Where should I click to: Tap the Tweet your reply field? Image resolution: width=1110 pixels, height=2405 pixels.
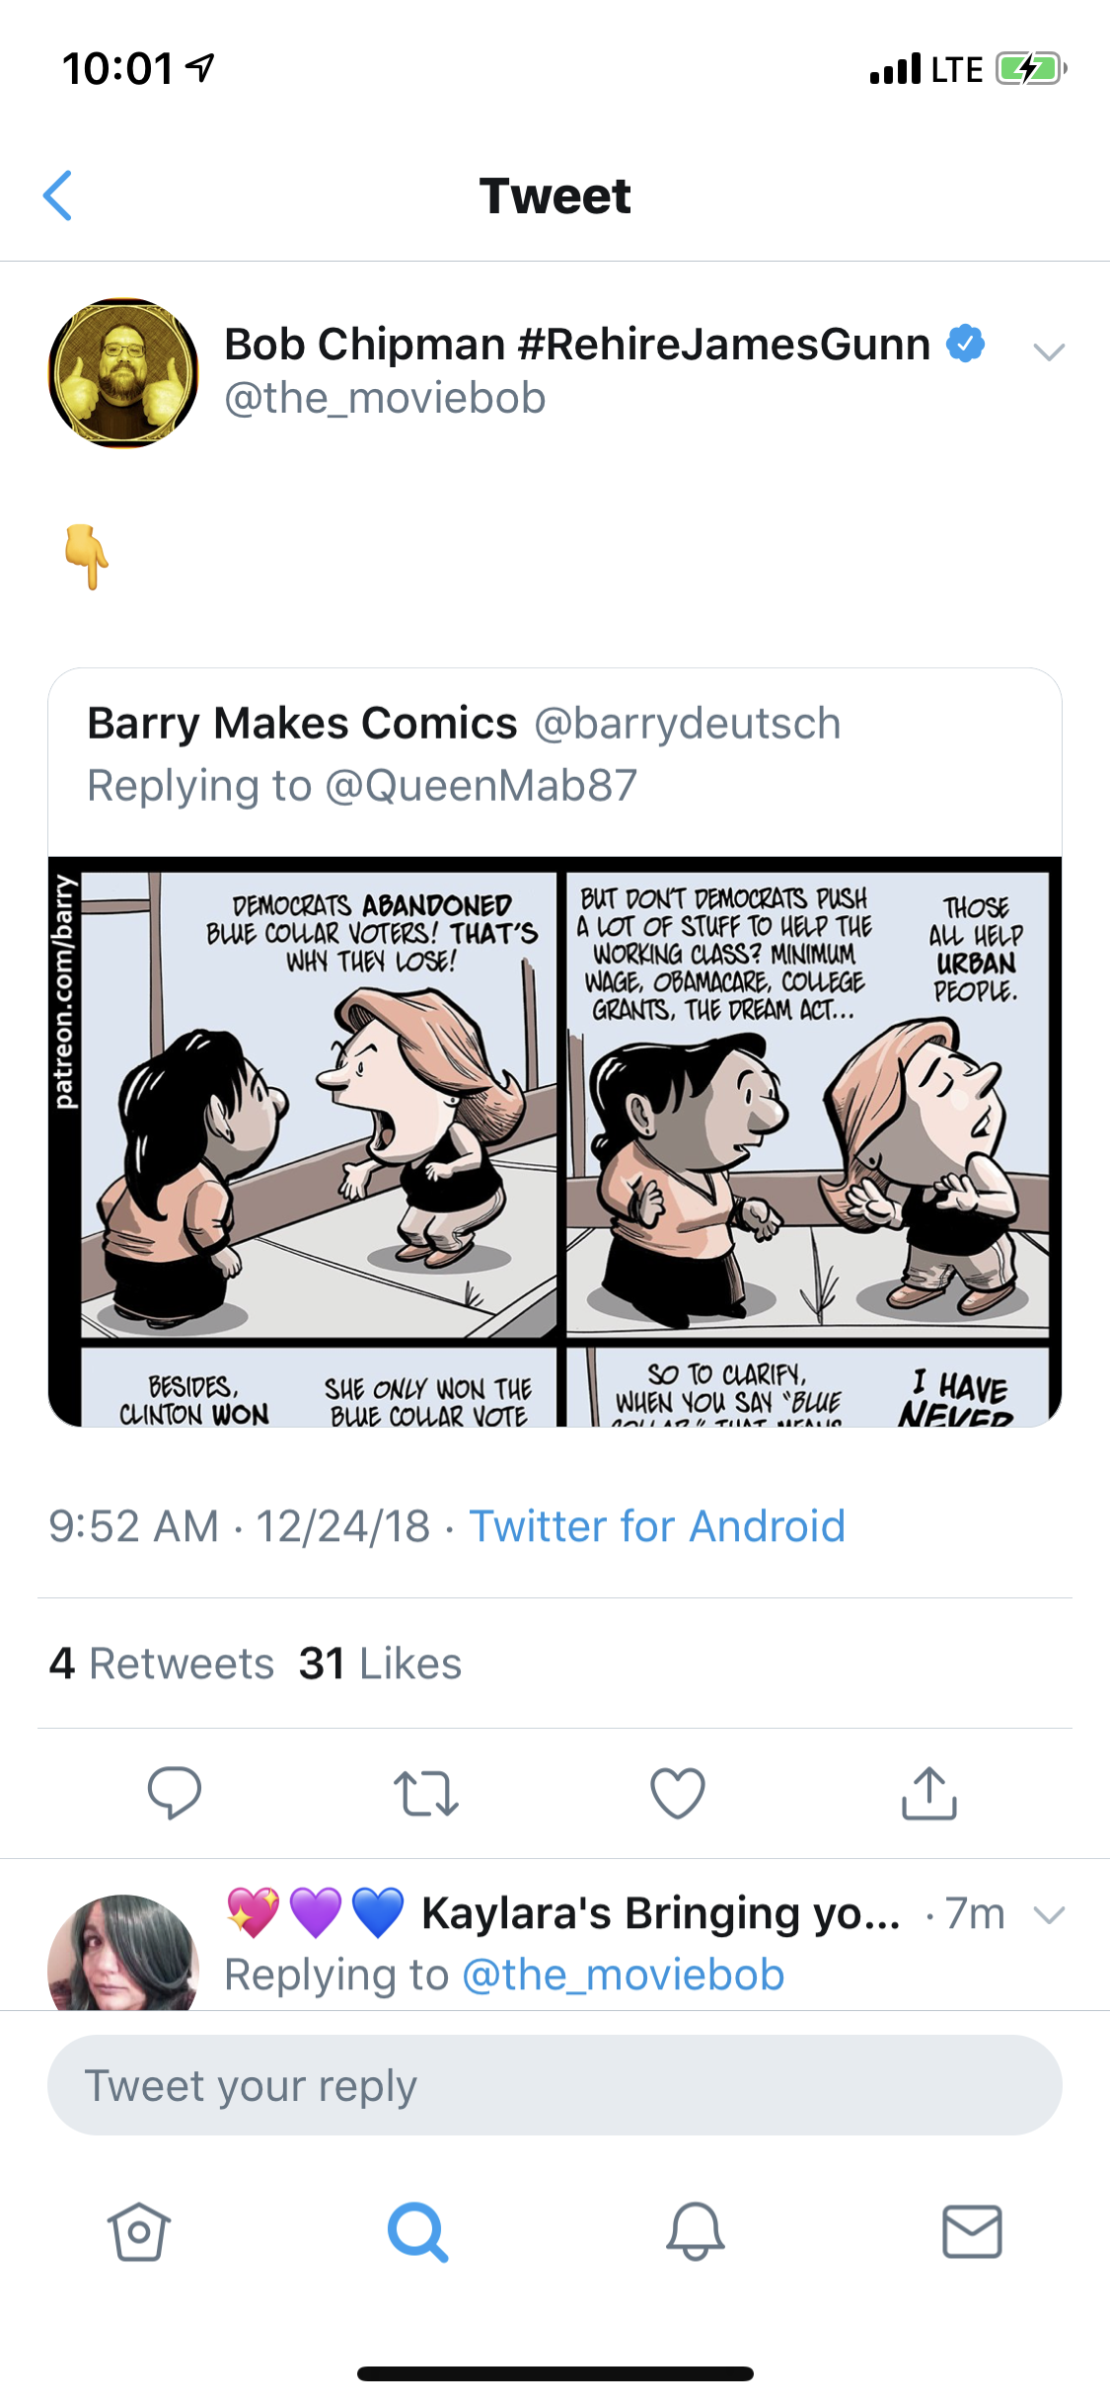[x=555, y=2085]
